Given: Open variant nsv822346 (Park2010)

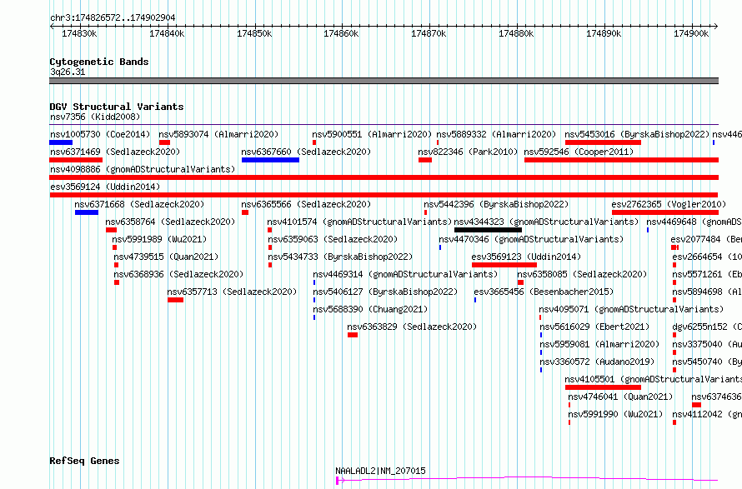Looking at the screenshot, I should [x=468, y=152].
